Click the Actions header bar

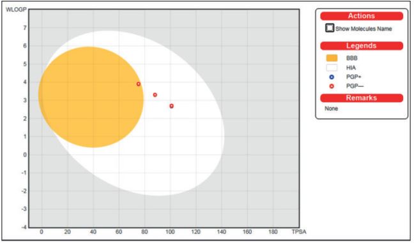click(x=362, y=16)
